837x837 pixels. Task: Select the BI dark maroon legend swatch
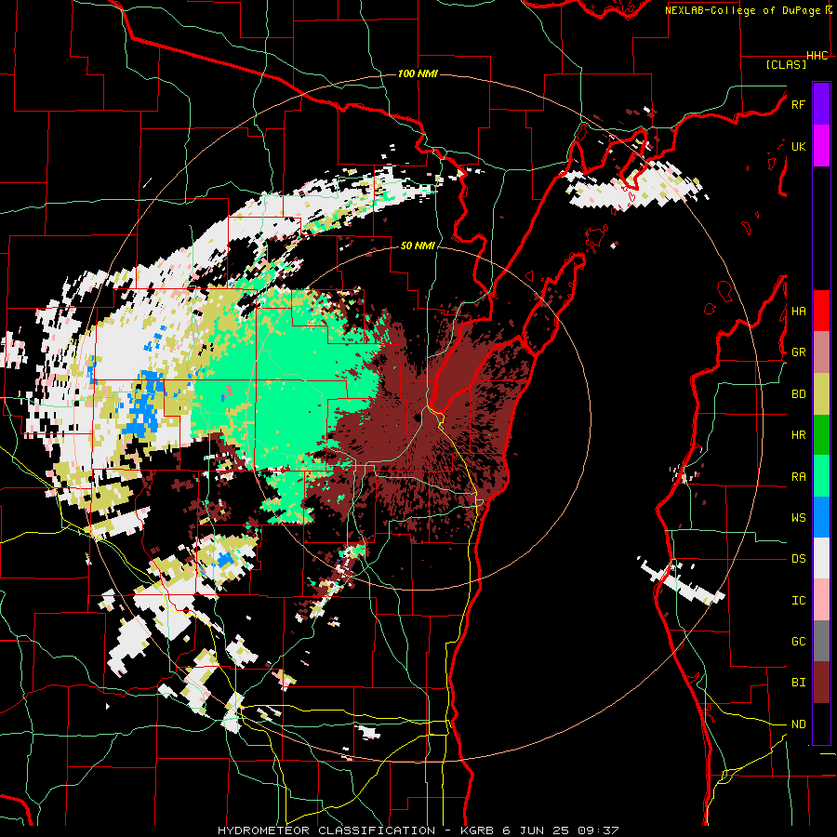pos(821,683)
